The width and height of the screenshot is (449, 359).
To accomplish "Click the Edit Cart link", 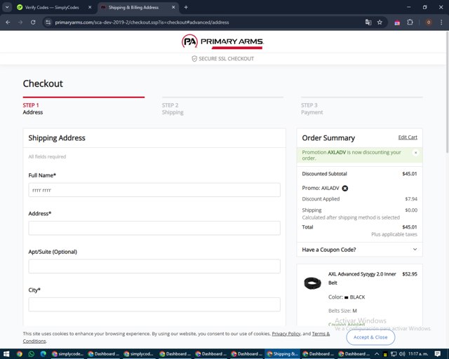I will click(x=407, y=137).
